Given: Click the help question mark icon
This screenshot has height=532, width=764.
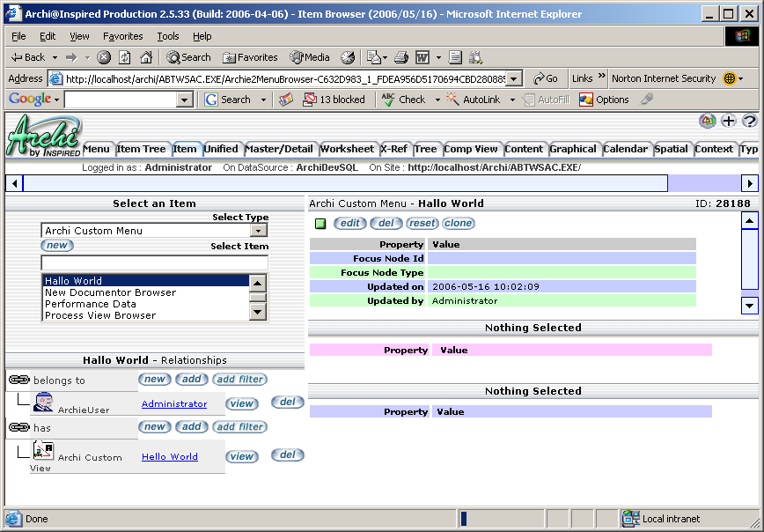Looking at the screenshot, I should 749,122.
